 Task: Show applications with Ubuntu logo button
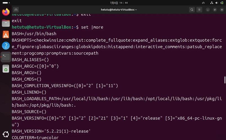click(6, 134)
